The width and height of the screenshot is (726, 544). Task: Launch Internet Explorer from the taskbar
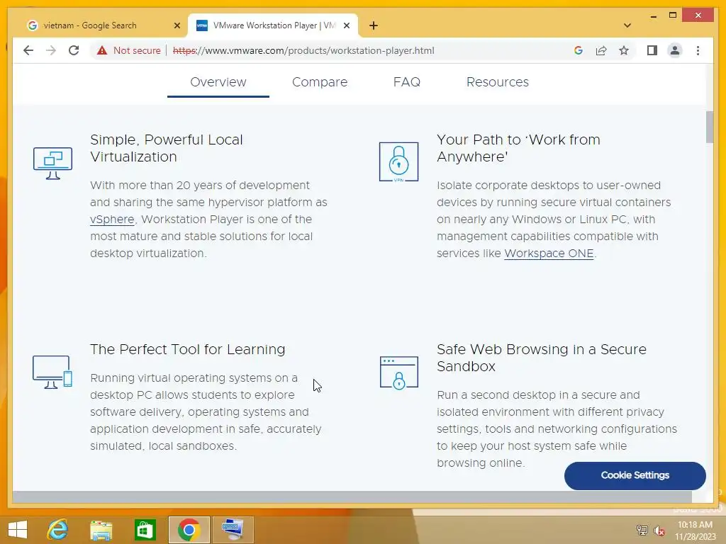tap(58, 530)
